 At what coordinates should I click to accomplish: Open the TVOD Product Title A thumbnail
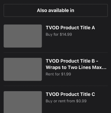23,36
